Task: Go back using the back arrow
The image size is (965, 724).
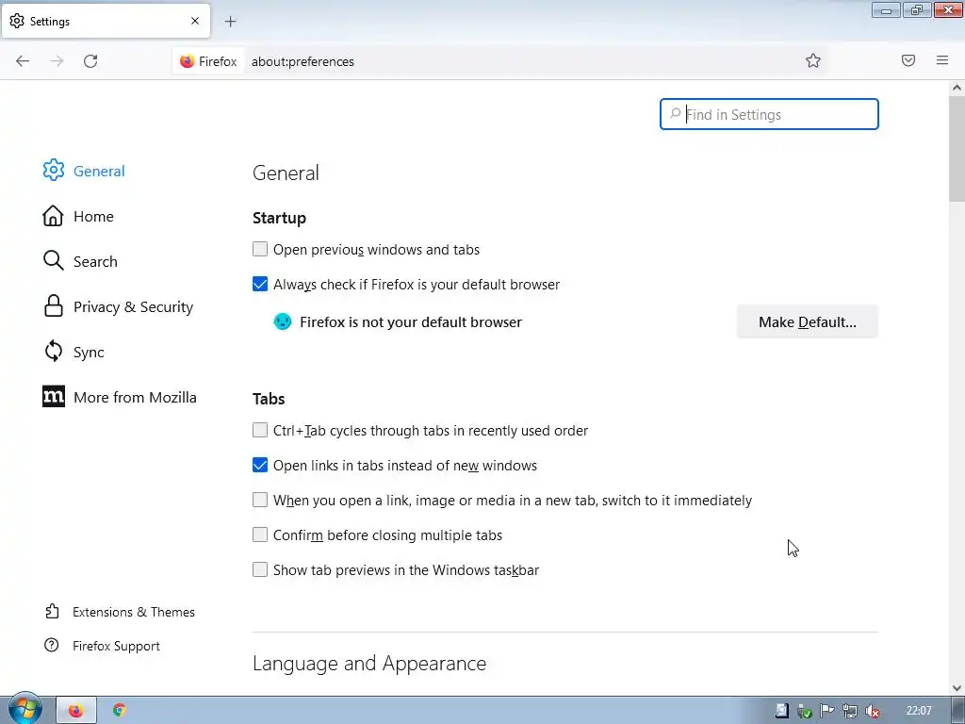Action: [x=23, y=61]
